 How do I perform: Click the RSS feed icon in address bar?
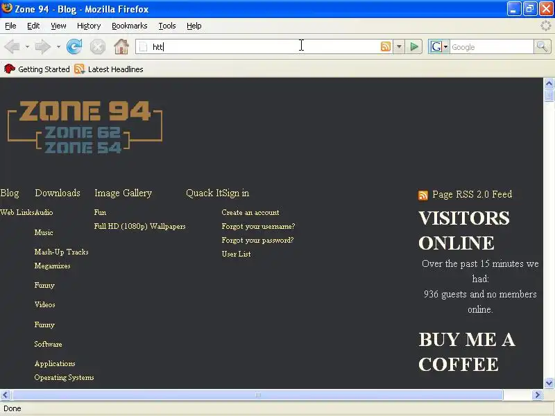[x=386, y=46]
